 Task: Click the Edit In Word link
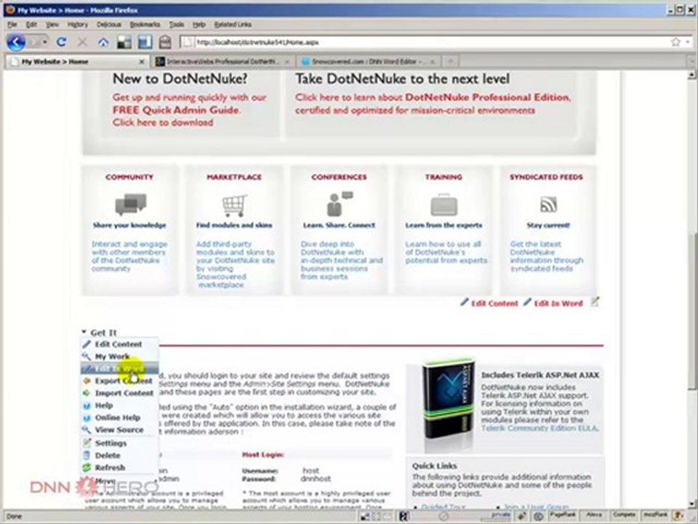click(x=558, y=303)
